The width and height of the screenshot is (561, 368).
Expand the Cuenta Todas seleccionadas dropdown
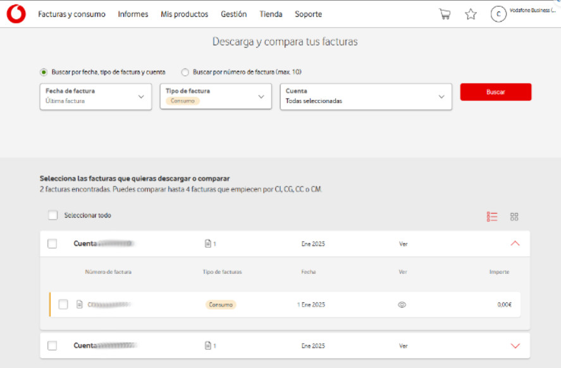pyautogui.click(x=366, y=96)
